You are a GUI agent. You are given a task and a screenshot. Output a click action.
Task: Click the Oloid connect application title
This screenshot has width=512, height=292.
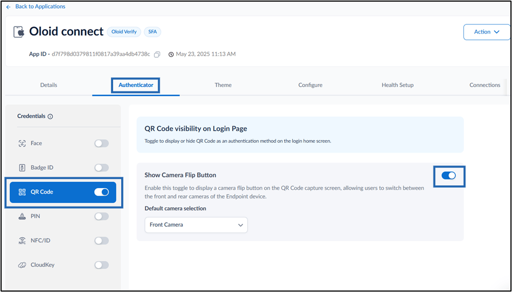pyautogui.click(x=66, y=32)
